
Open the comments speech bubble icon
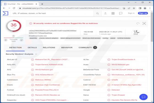(x=121, y=13)
